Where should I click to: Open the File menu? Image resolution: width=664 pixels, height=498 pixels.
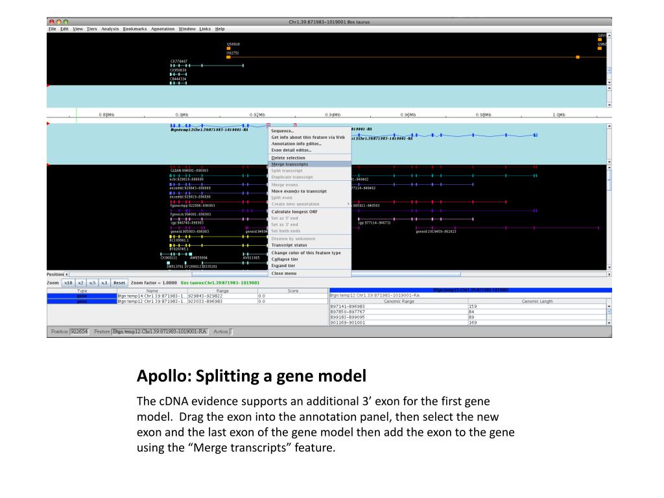pyautogui.click(x=52, y=29)
